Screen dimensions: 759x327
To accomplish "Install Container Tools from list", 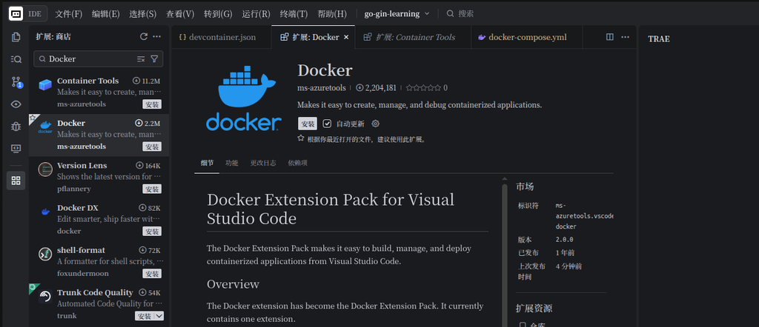I will 152,104.
